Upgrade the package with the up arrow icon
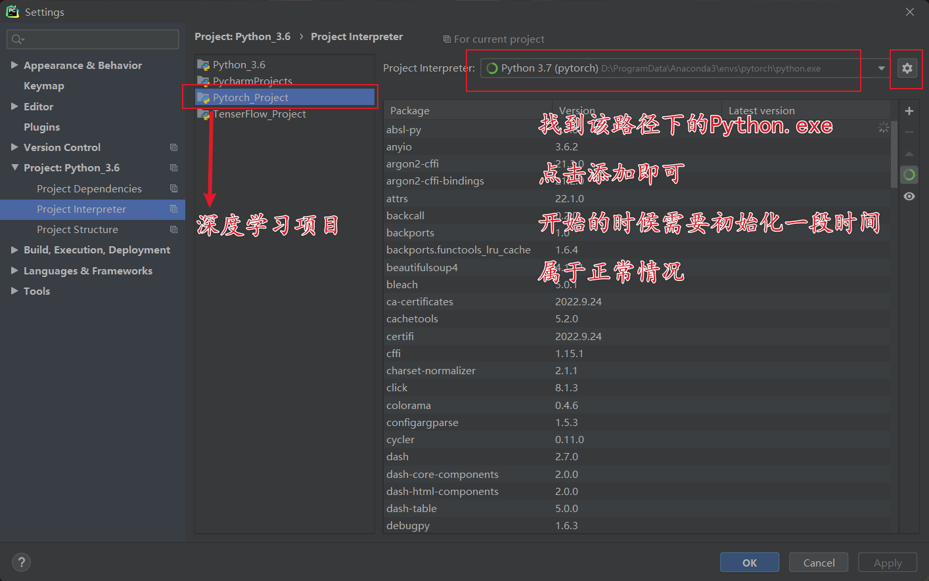The image size is (929, 581). pos(909,154)
